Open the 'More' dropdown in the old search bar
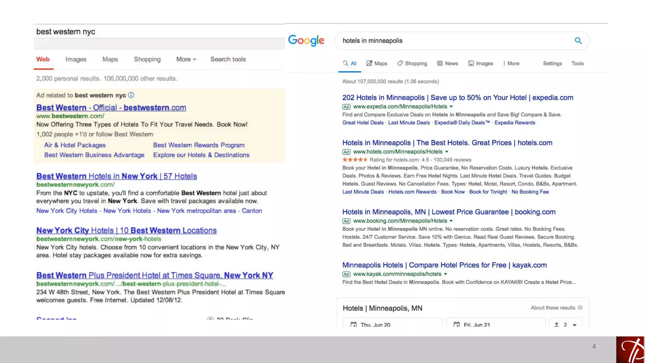This screenshot has width=645, height=363. tap(186, 59)
